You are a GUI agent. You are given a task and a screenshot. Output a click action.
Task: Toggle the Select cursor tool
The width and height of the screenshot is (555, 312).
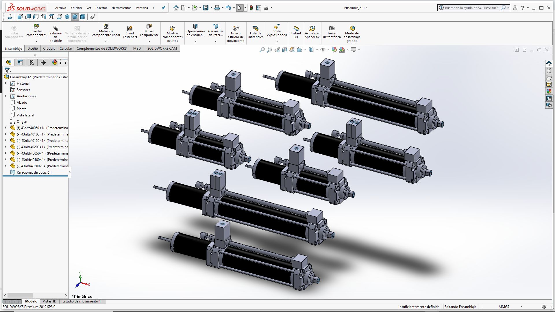pos(239,8)
